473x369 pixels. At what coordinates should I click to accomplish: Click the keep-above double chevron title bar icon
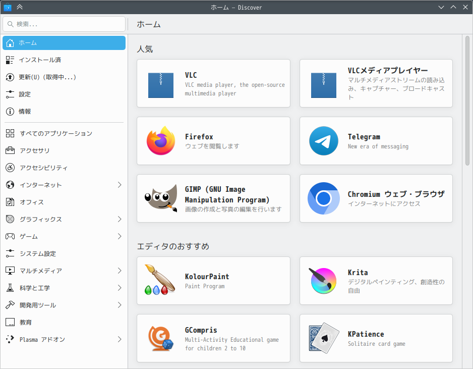point(20,7)
